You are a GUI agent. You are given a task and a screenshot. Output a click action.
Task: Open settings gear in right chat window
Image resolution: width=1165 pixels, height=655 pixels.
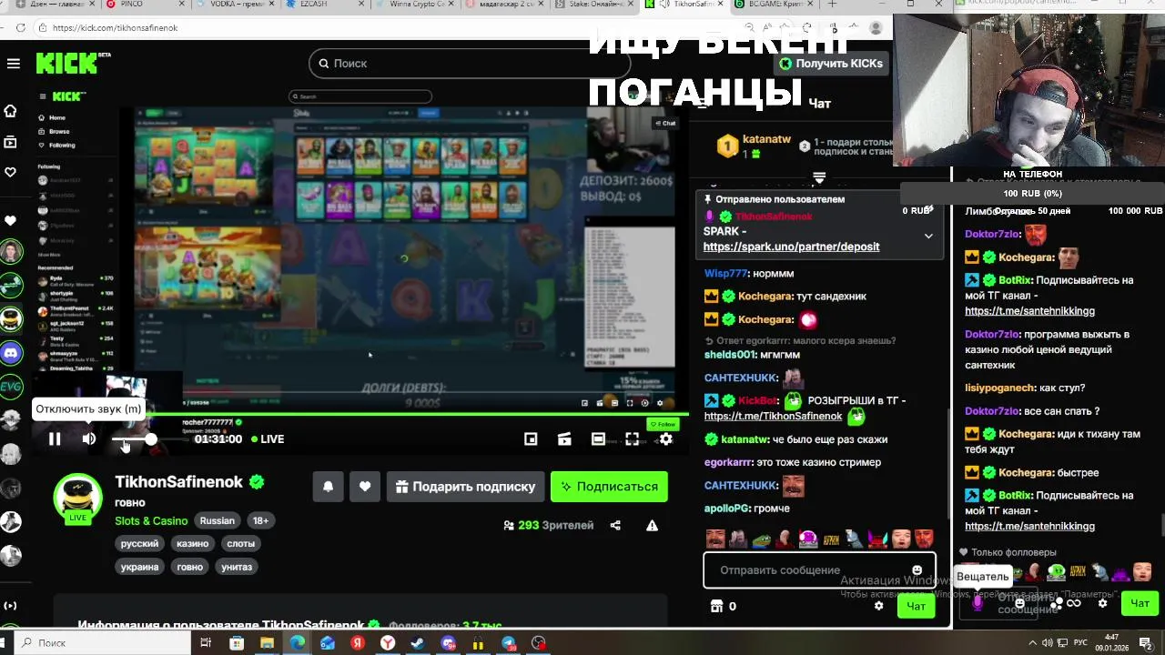click(1102, 603)
